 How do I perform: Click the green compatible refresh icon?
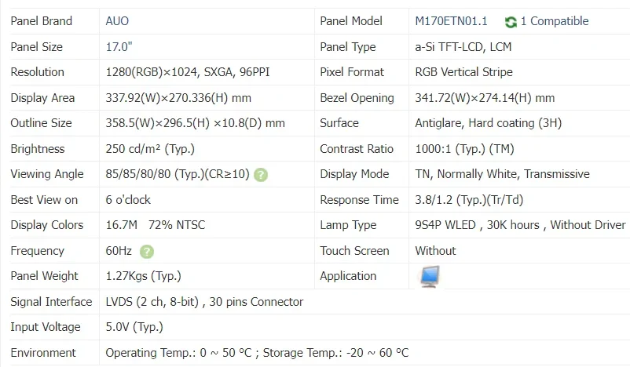pos(511,22)
